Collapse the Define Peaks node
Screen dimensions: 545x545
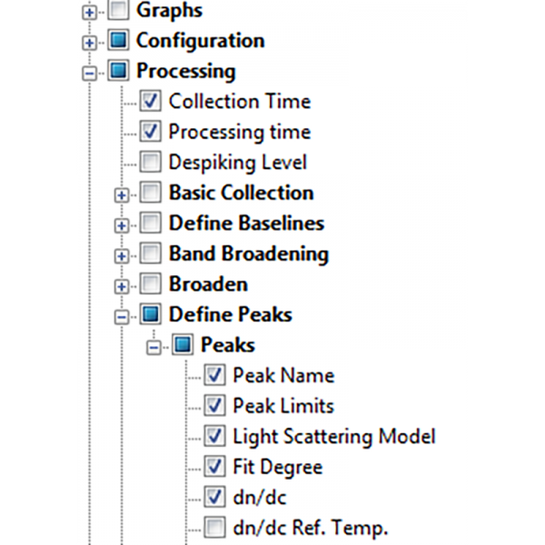click(x=122, y=317)
